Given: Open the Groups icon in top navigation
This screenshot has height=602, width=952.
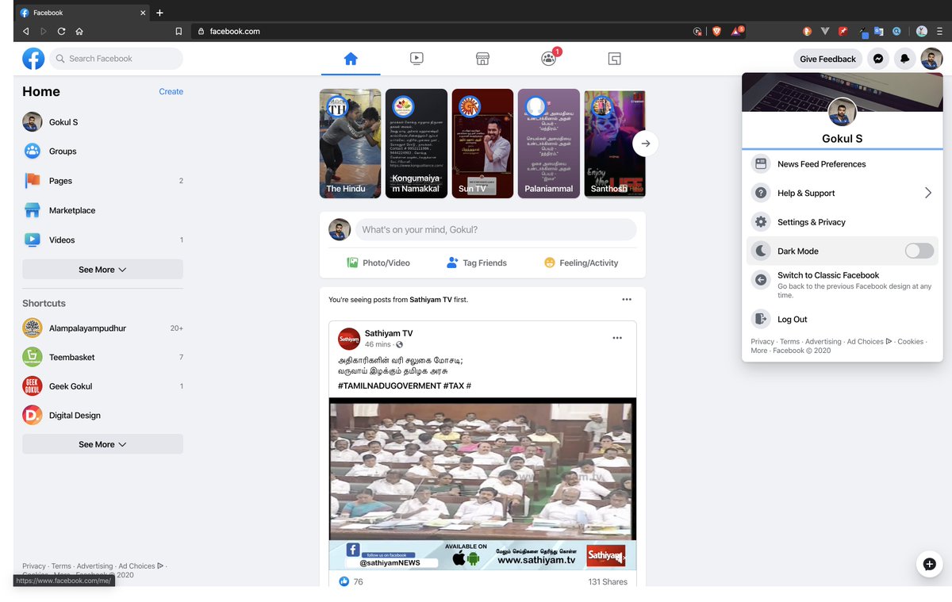Looking at the screenshot, I should coord(548,58).
